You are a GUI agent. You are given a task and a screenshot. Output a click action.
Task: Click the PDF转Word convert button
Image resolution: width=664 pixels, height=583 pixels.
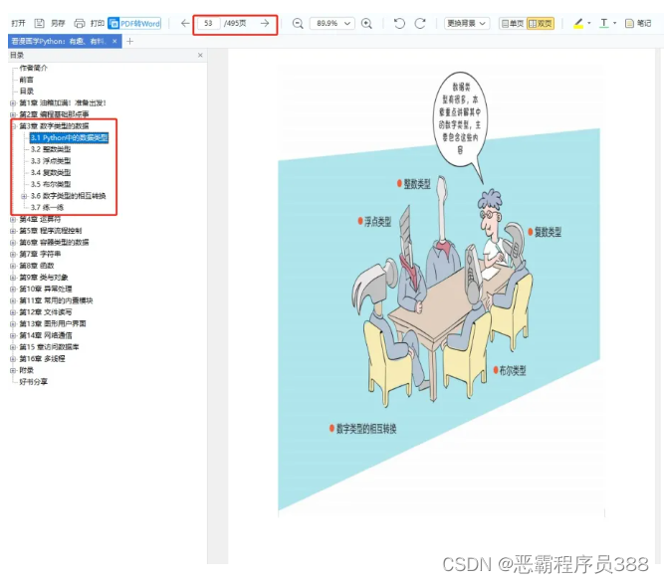(x=134, y=23)
